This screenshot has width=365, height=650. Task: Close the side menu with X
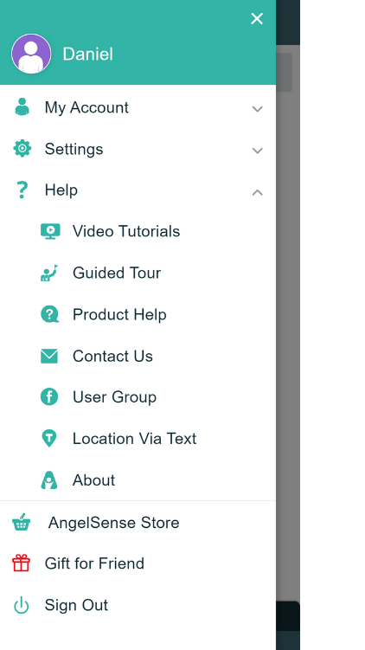tap(257, 19)
